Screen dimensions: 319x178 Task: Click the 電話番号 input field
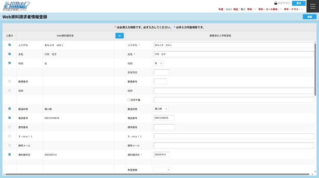(164, 118)
